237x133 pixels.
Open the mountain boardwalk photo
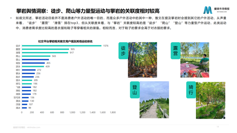pos(154,100)
